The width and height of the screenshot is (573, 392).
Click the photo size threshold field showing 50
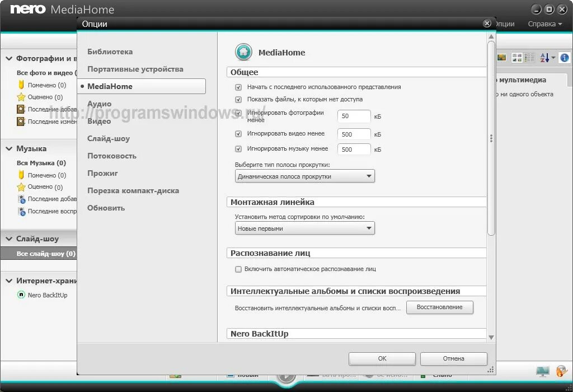[354, 116]
